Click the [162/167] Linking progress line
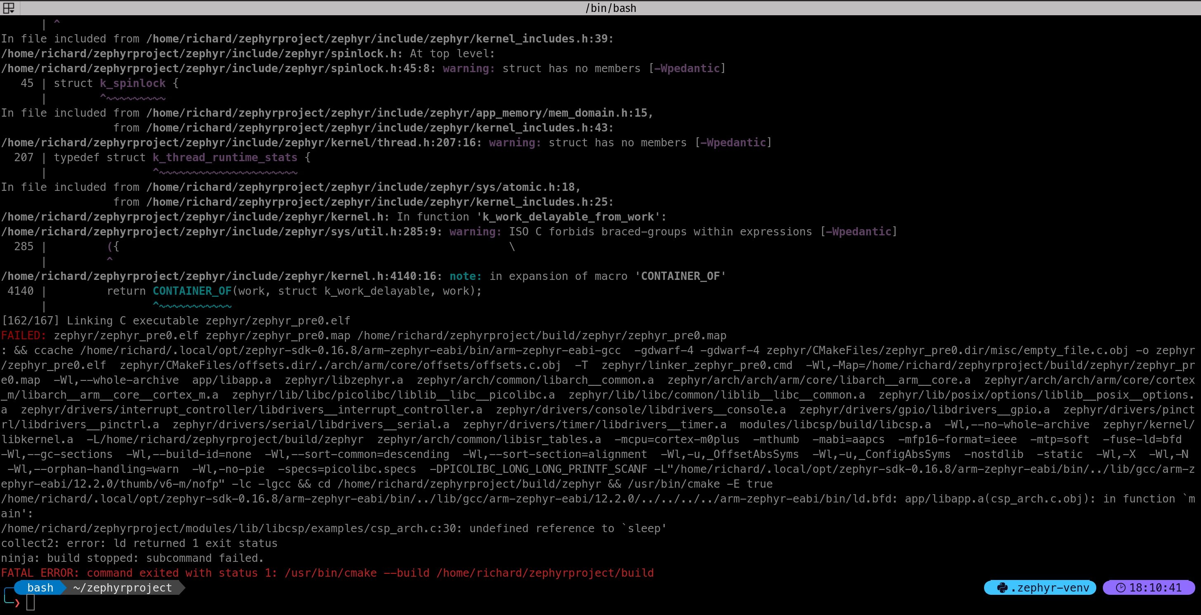 pyautogui.click(x=175, y=321)
